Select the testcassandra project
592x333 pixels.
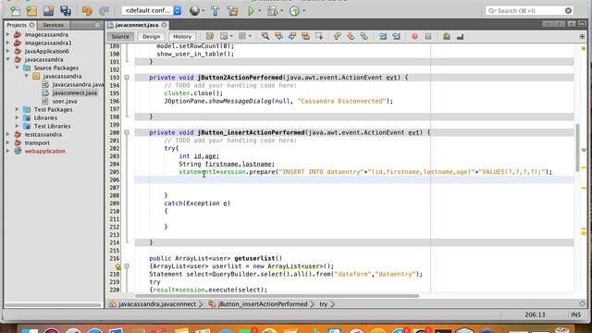click(43, 134)
